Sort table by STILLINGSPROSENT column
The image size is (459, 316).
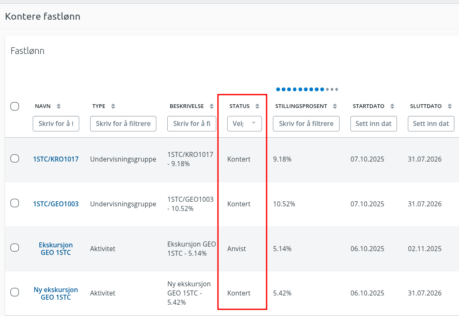pyautogui.click(x=335, y=106)
